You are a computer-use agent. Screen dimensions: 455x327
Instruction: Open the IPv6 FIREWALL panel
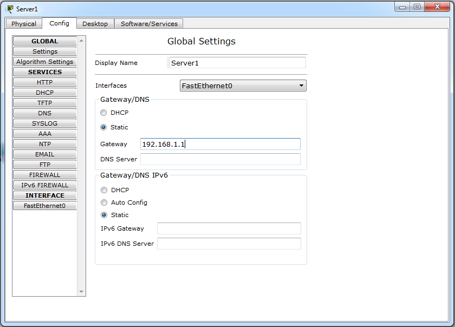coord(44,185)
